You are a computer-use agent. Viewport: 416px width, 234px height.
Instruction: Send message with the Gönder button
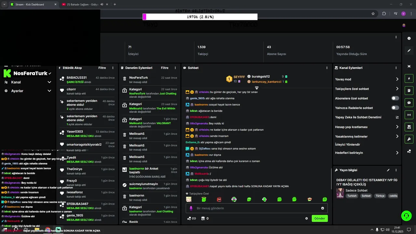tap(319, 218)
